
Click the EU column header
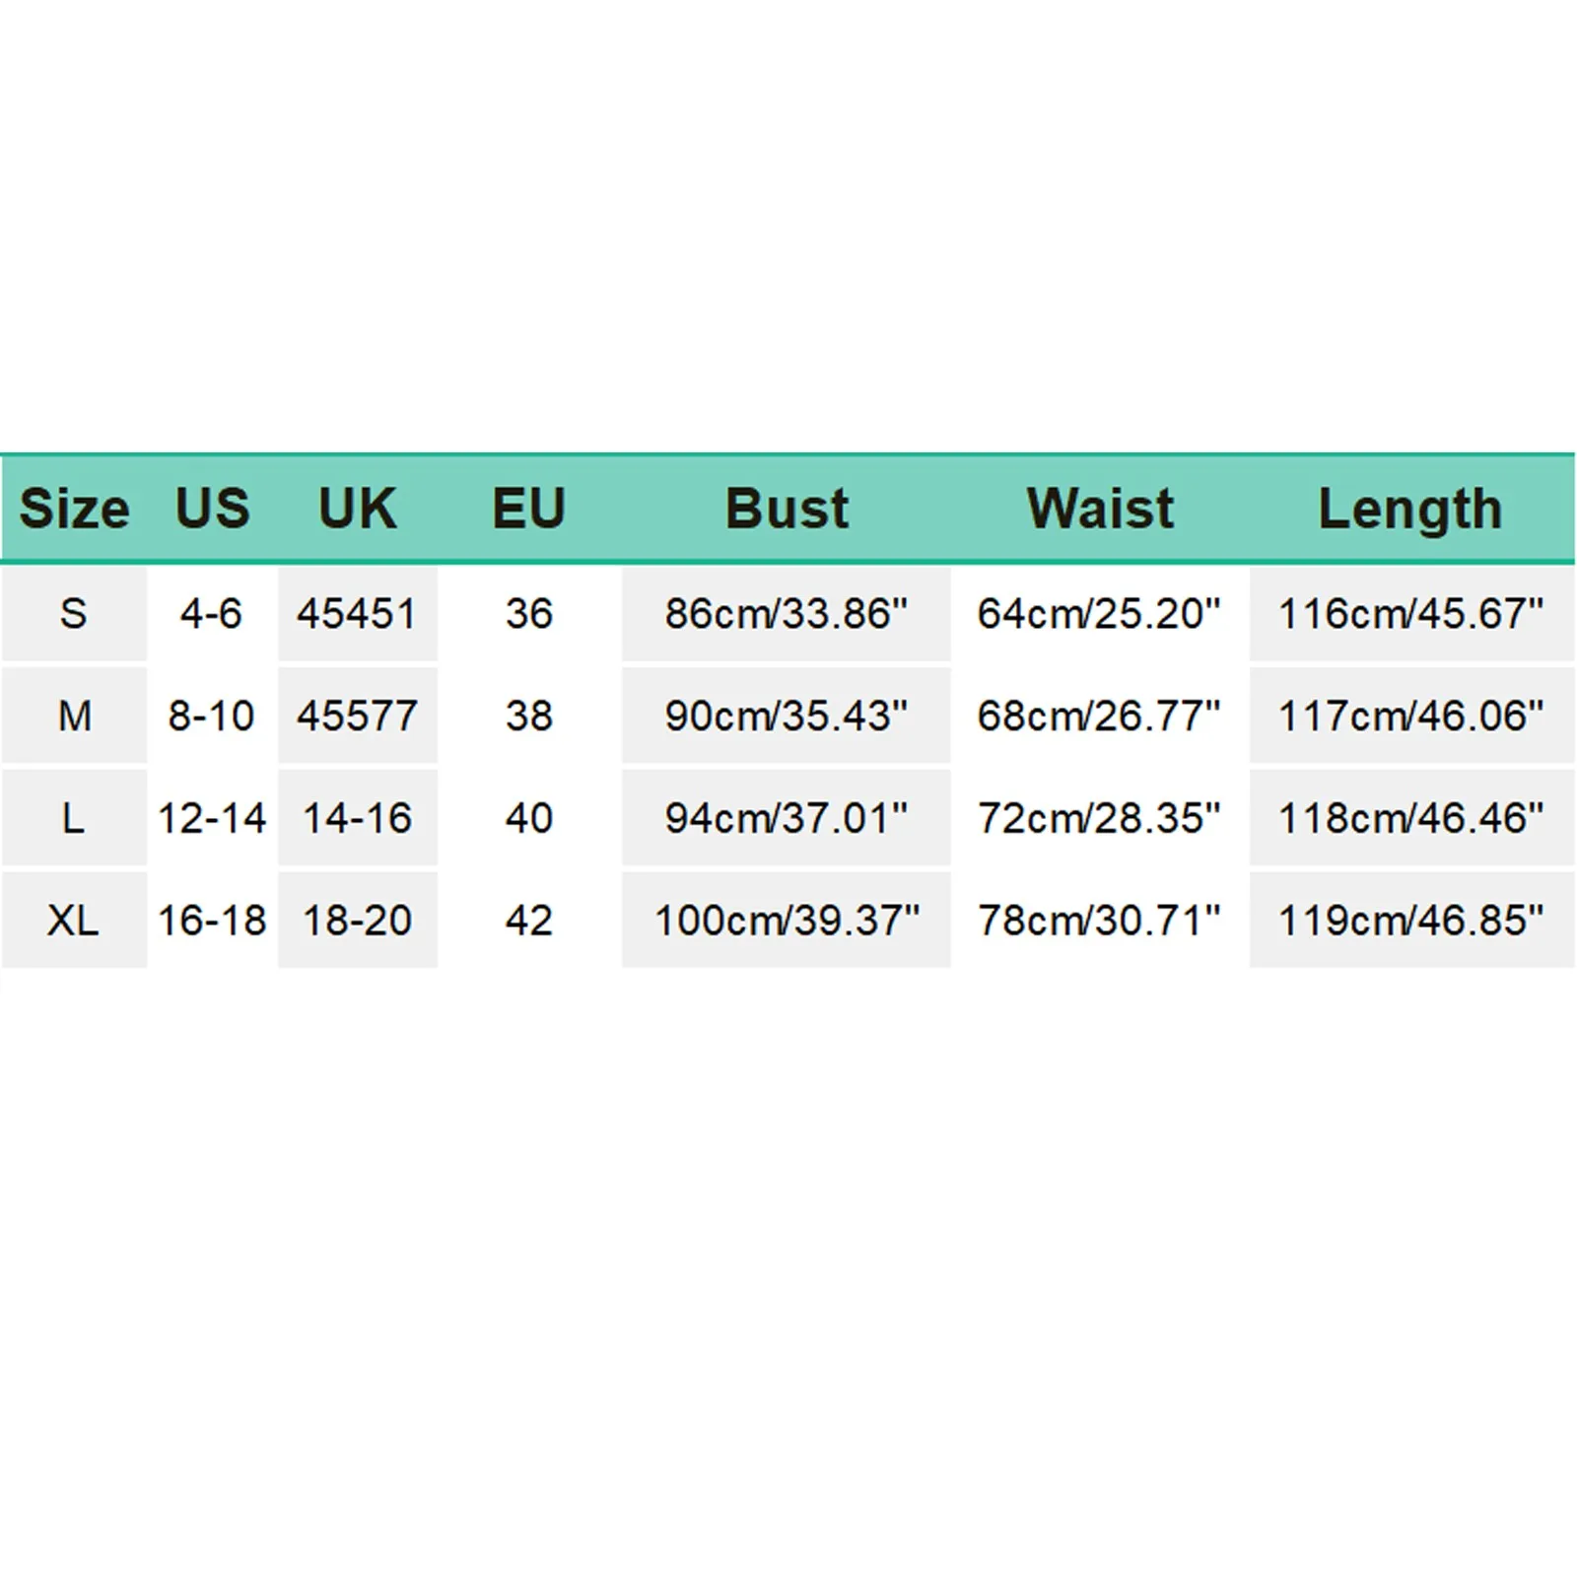pos(528,509)
